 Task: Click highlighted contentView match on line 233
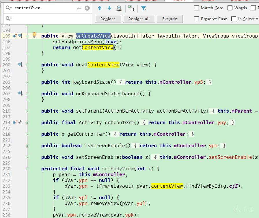[x=167, y=186]
